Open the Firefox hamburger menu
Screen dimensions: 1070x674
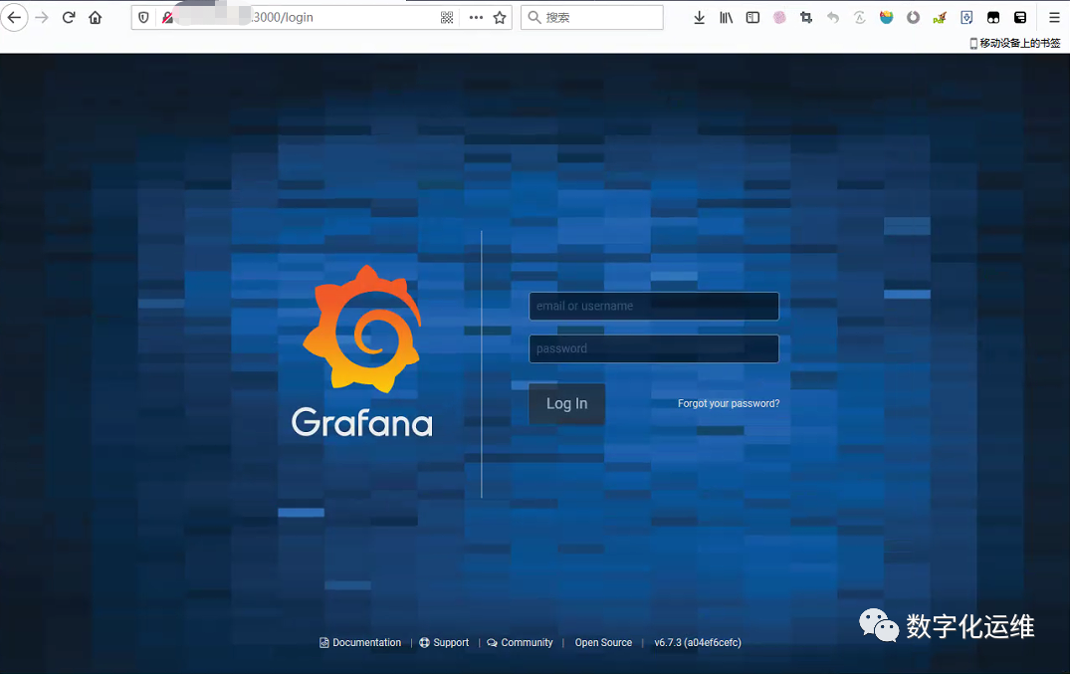click(x=1054, y=18)
